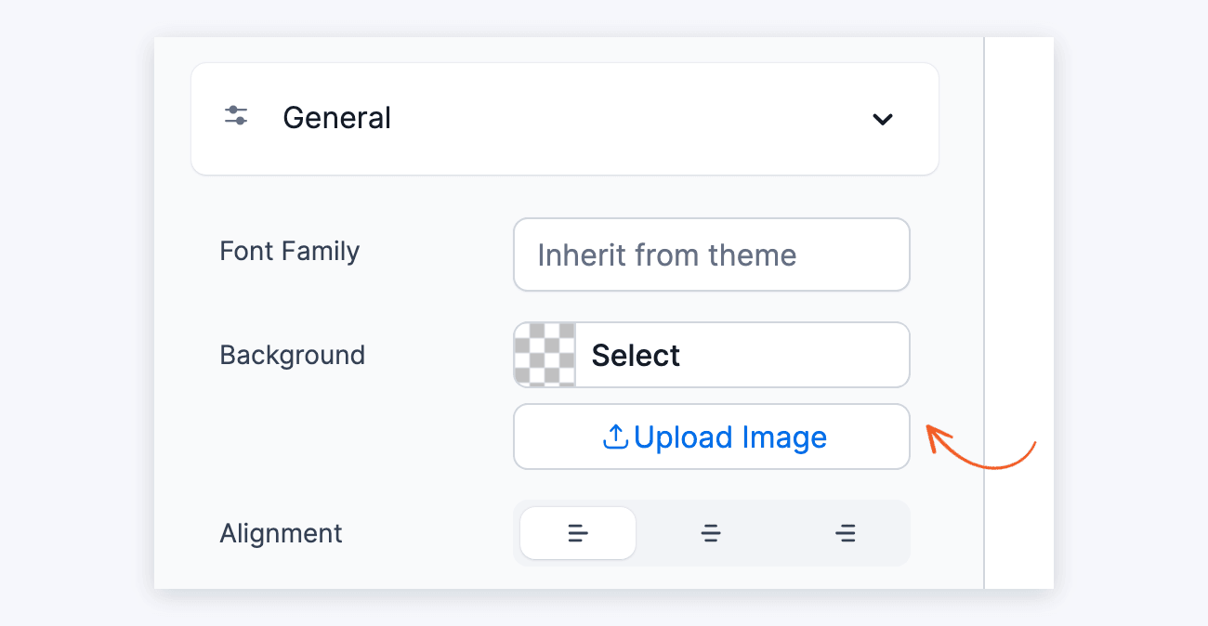Screen dimensions: 1208x626
Task: Click the sliders icon beside General
Action: pos(236,116)
